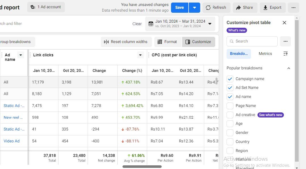Collapse the Popular breakdowns section
Viewport: 306px width, 169px height.
point(288,68)
